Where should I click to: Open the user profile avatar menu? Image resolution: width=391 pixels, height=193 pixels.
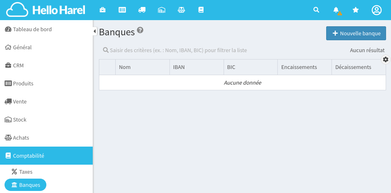coord(376,10)
